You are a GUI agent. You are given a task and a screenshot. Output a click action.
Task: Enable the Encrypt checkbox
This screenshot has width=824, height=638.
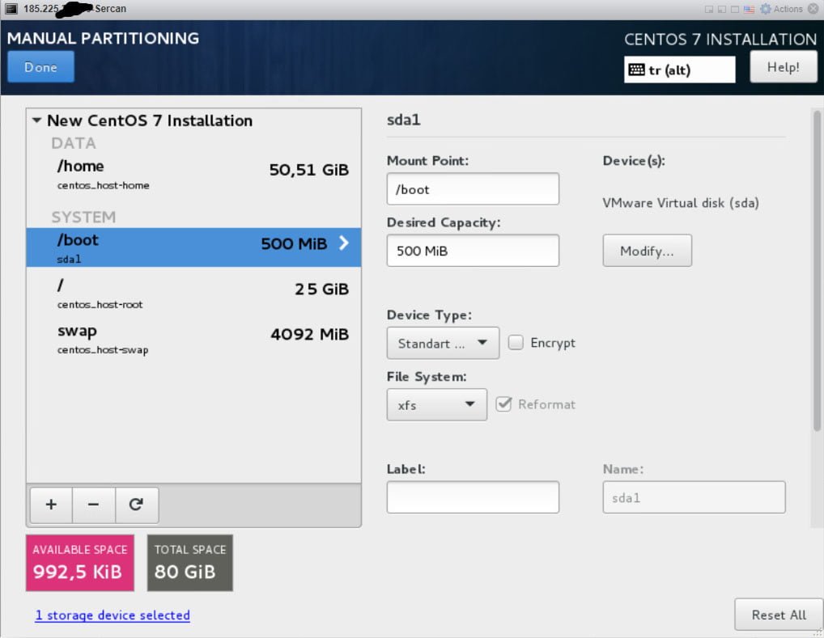(x=516, y=342)
